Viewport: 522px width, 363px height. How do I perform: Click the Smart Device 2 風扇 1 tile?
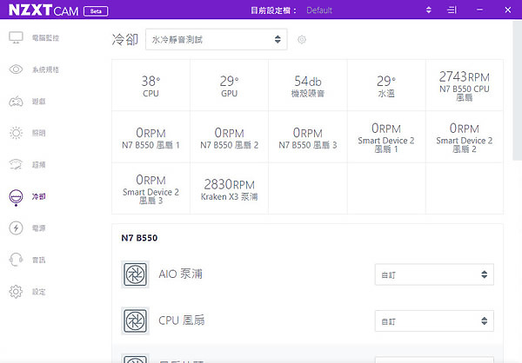click(386, 137)
